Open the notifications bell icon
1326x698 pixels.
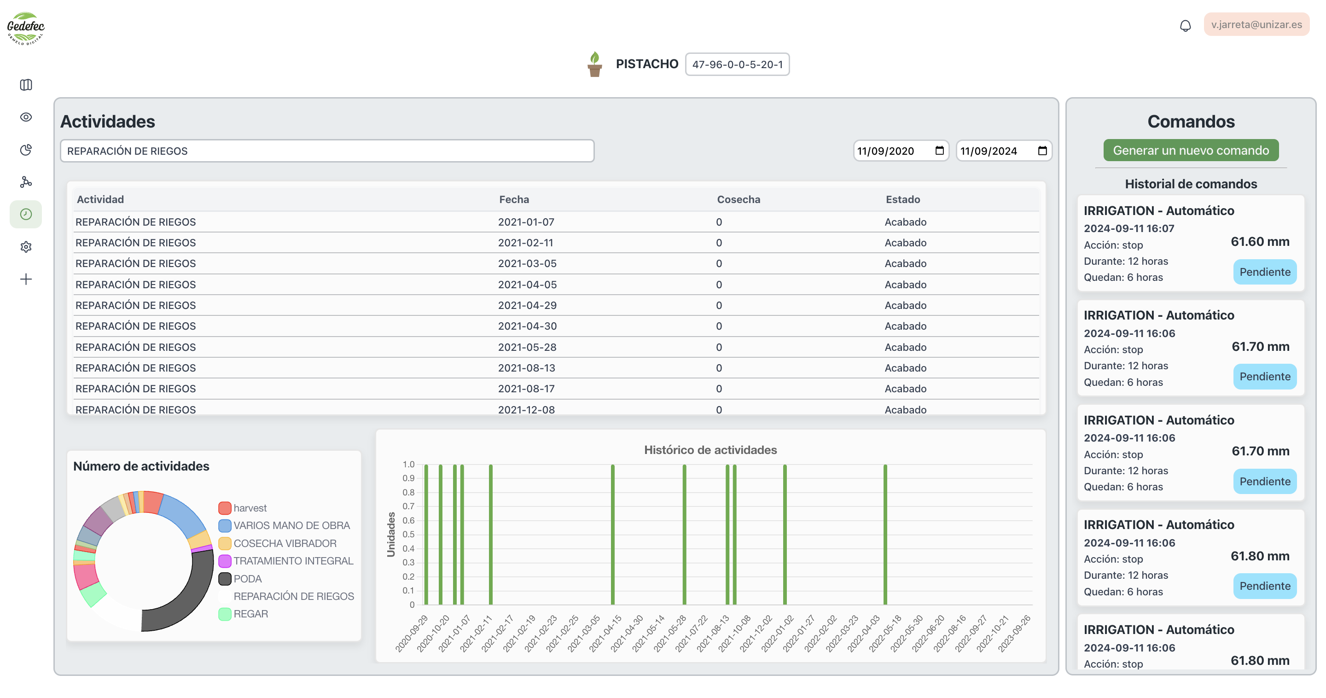tap(1185, 25)
